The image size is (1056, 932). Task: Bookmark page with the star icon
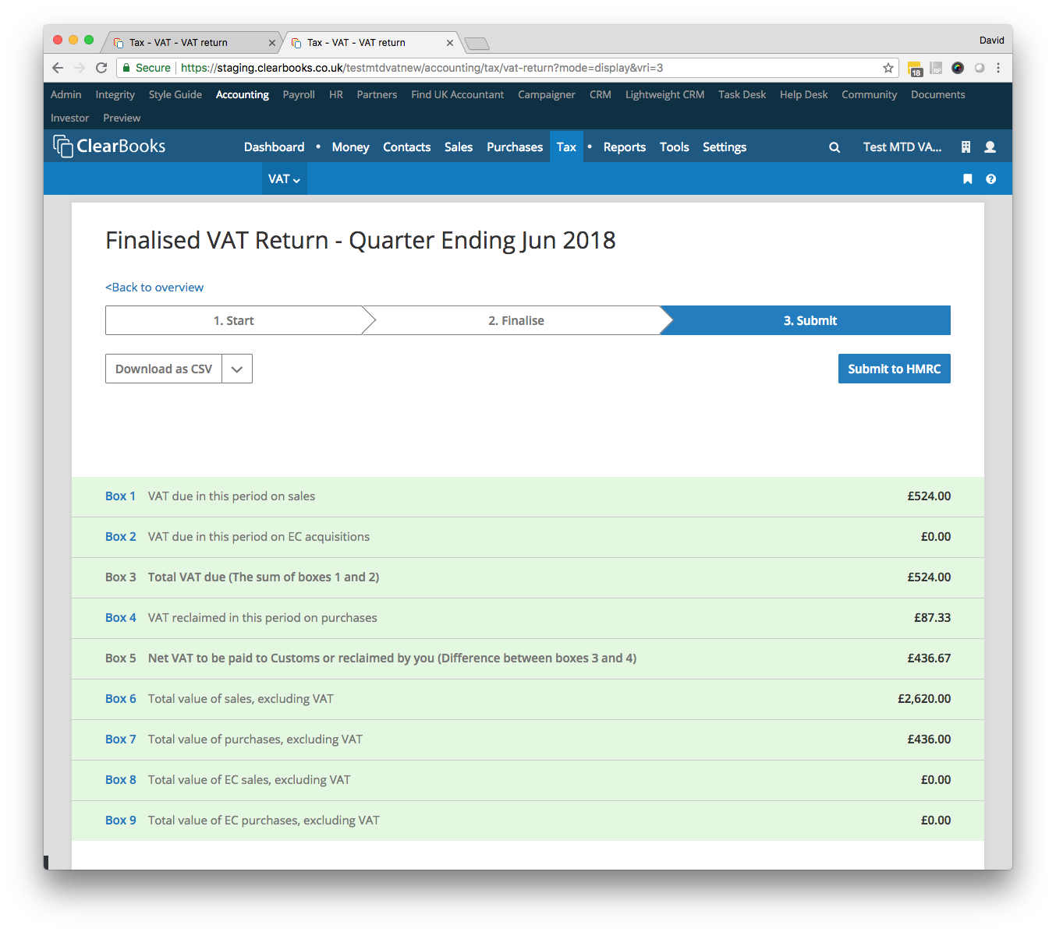[888, 68]
